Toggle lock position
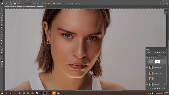 pos(153,58)
